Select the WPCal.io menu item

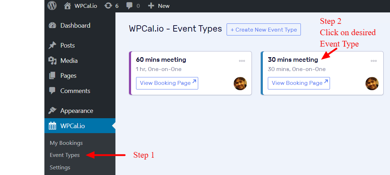[80, 126]
